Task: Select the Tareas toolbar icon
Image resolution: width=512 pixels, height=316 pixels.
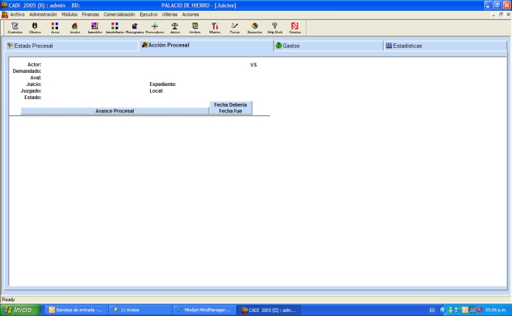Action: click(x=234, y=28)
